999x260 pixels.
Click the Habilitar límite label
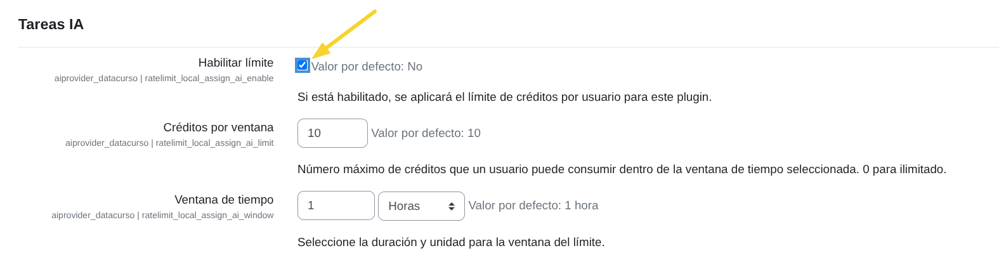[x=235, y=63]
